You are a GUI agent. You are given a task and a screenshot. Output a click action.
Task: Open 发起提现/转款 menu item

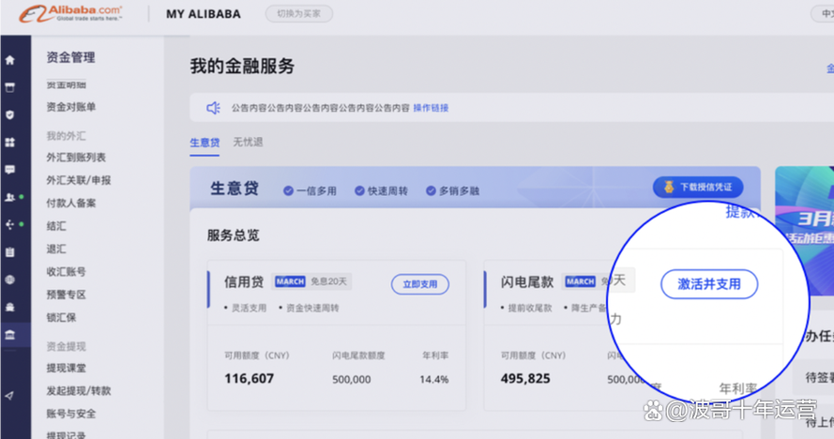(79, 391)
